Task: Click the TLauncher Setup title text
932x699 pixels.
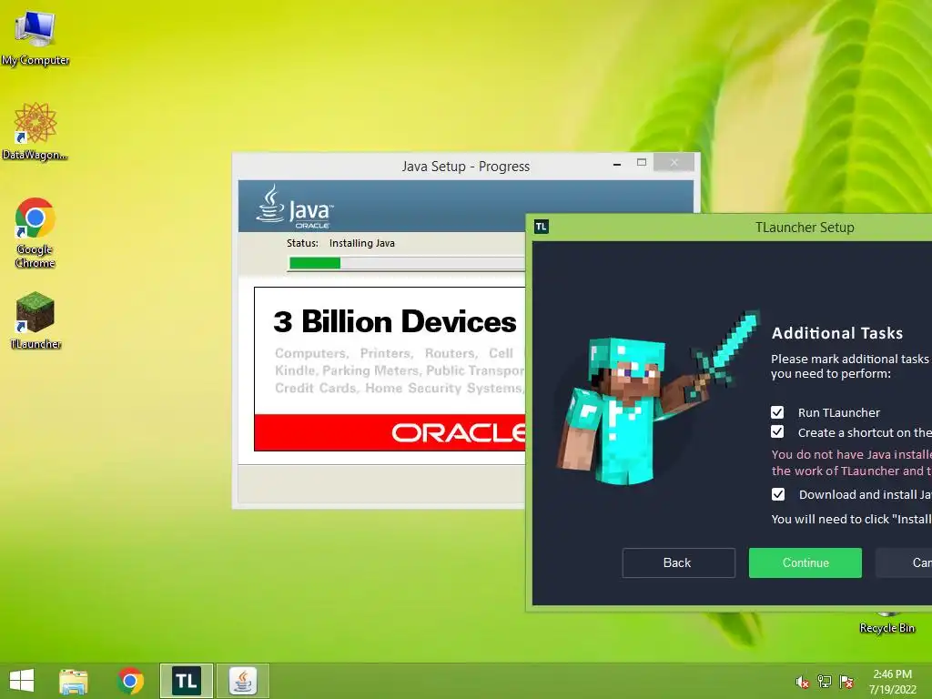Action: (805, 227)
